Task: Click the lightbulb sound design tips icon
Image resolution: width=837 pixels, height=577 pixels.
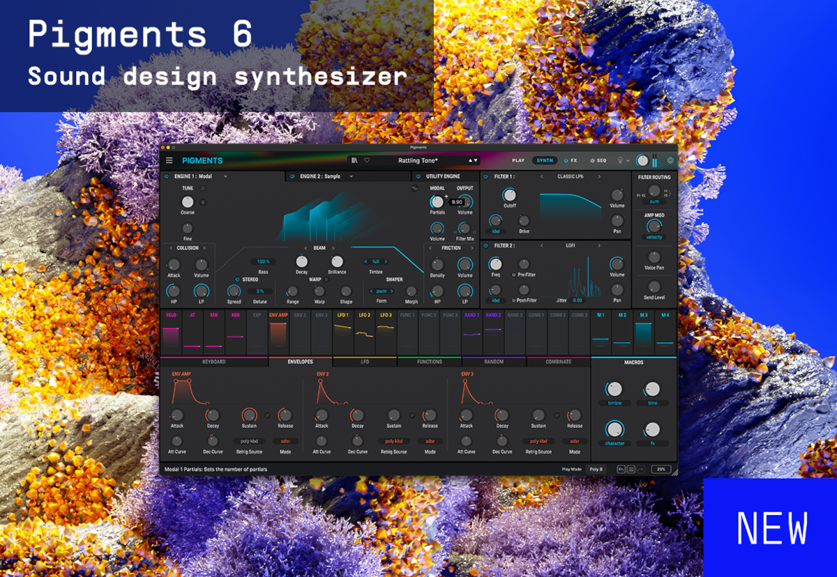Action: pyautogui.click(x=619, y=160)
